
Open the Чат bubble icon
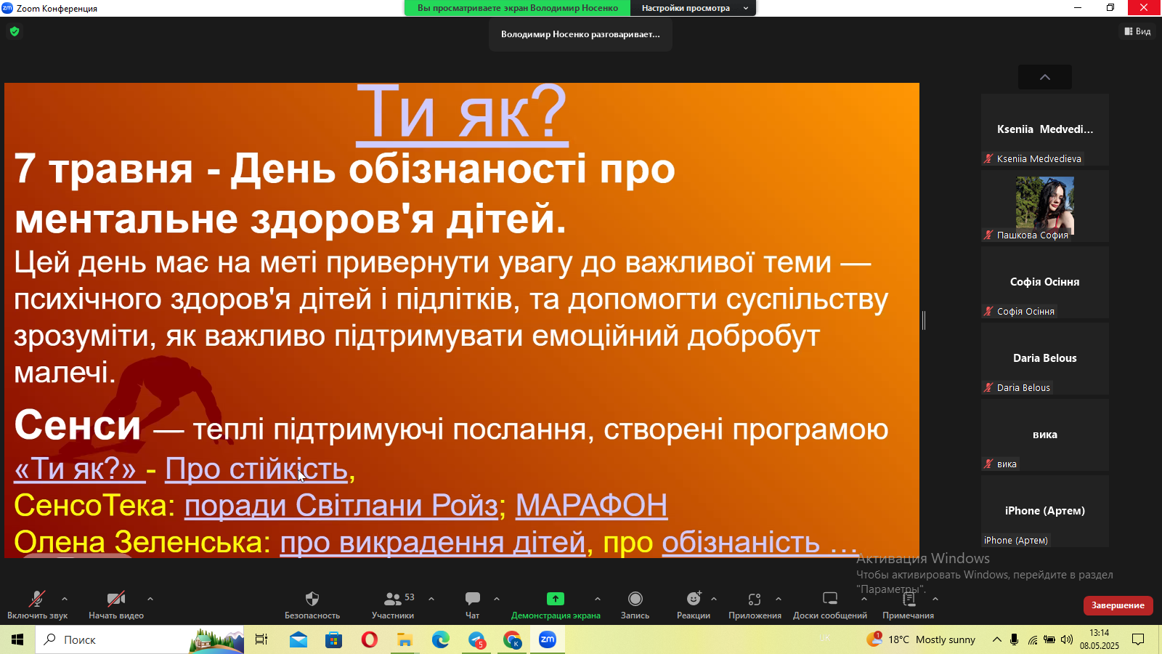[x=473, y=599]
